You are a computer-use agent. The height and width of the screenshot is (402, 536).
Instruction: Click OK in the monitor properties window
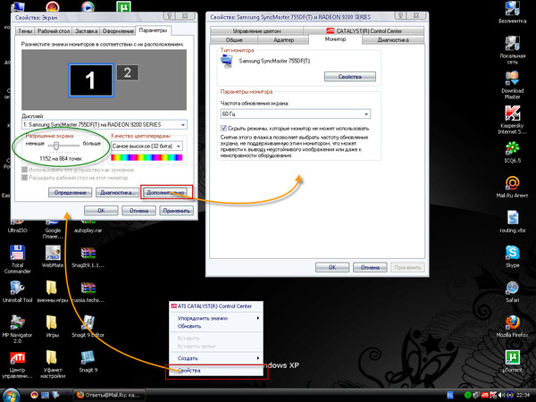[x=332, y=267]
